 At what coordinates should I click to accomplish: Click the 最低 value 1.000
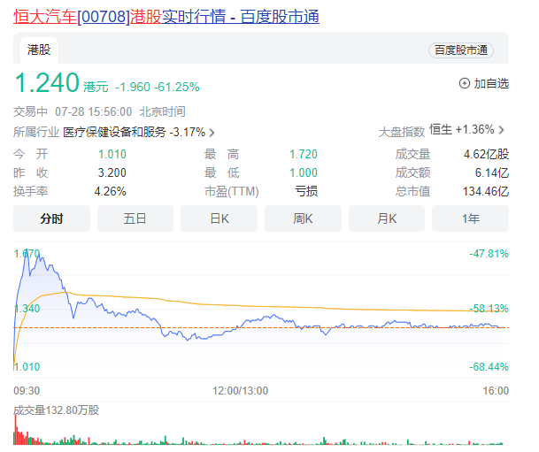click(x=304, y=172)
